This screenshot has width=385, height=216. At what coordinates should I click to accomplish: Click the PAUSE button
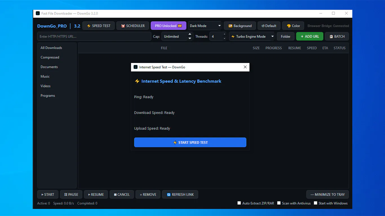(71, 194)
